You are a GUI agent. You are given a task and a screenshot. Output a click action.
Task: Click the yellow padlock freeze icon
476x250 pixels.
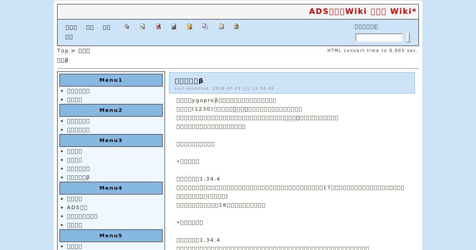(x=190, y=27)
